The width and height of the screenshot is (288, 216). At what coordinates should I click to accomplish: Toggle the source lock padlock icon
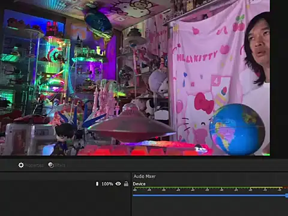click(x=126, y=184)
